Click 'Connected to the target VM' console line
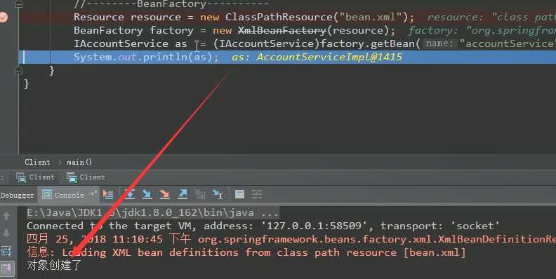Image resolution: width=556 pixels, height=279 pixels. pos(263,226)
